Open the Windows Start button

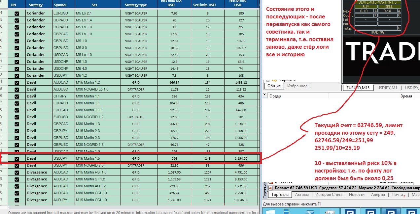(x=270, y=211)
